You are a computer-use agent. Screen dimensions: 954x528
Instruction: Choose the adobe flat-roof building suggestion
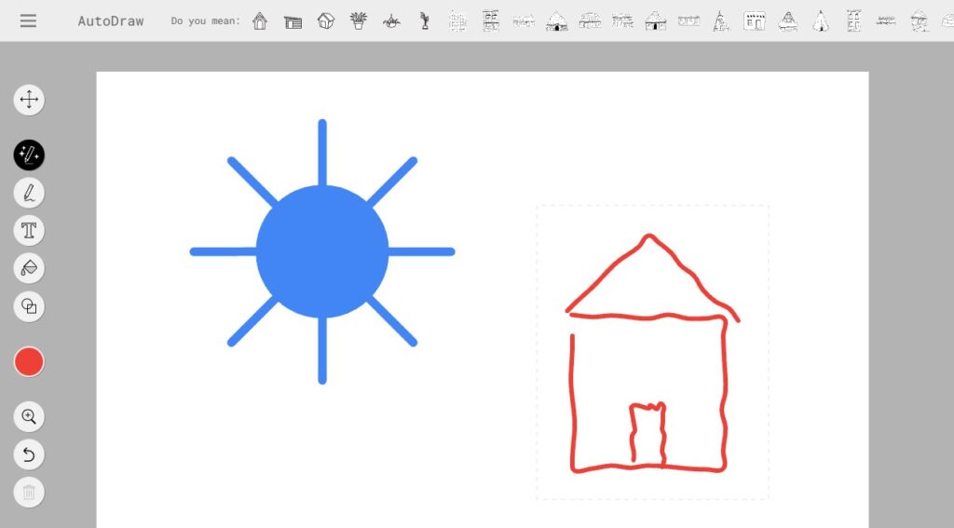point(755,21)
